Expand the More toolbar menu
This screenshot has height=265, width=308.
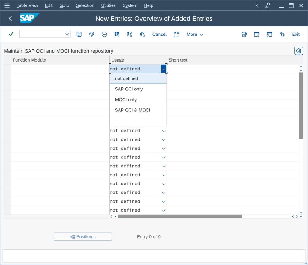[195, 34]
